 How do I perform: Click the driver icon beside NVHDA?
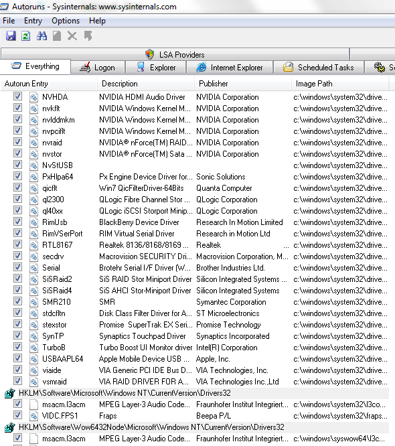pos(34,97)
